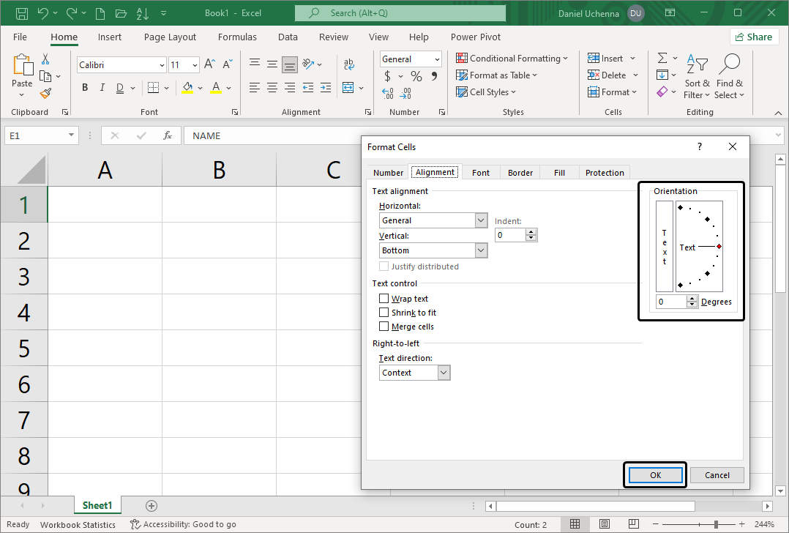The image size is (789, 533).
Task: Click the Format Painter brush icon
Action: click(45, 93)
